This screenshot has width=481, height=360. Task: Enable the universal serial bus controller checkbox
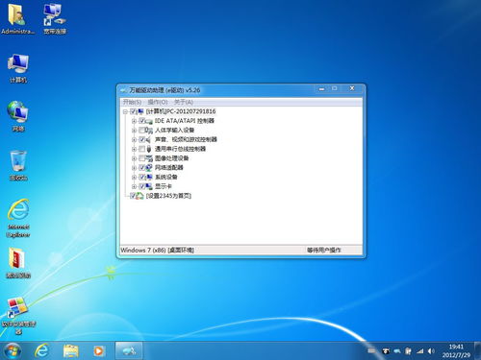click(x=142, y=149)
